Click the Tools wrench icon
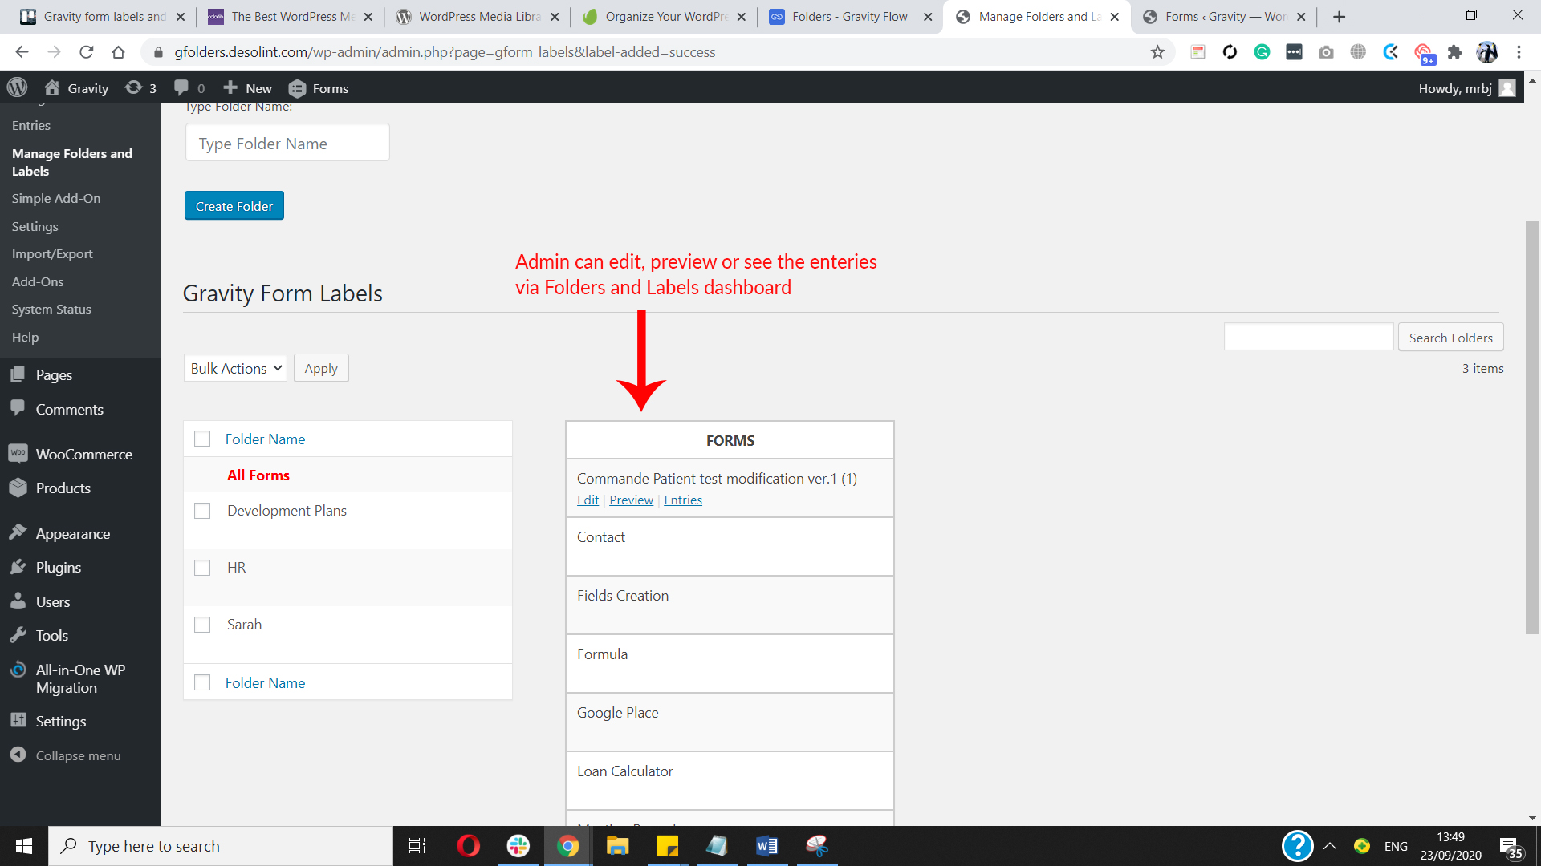Viewport: 1541px width, 866px height. point(18,635)
